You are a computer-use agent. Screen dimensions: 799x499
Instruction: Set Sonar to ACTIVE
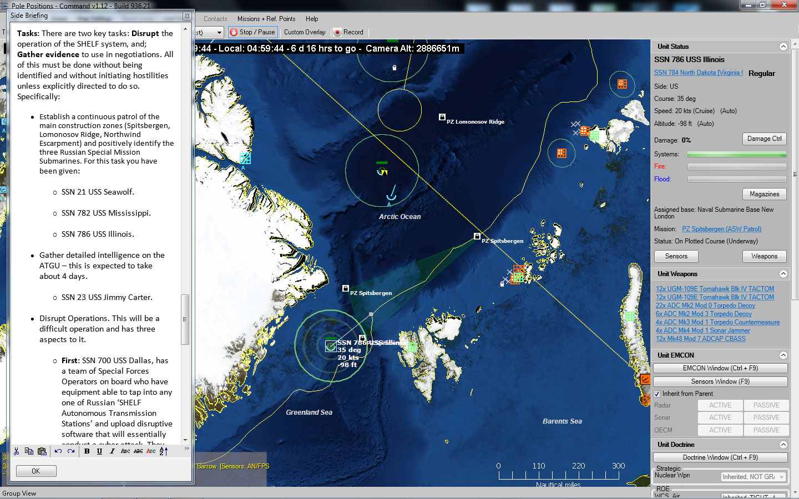tap(720, 417)
